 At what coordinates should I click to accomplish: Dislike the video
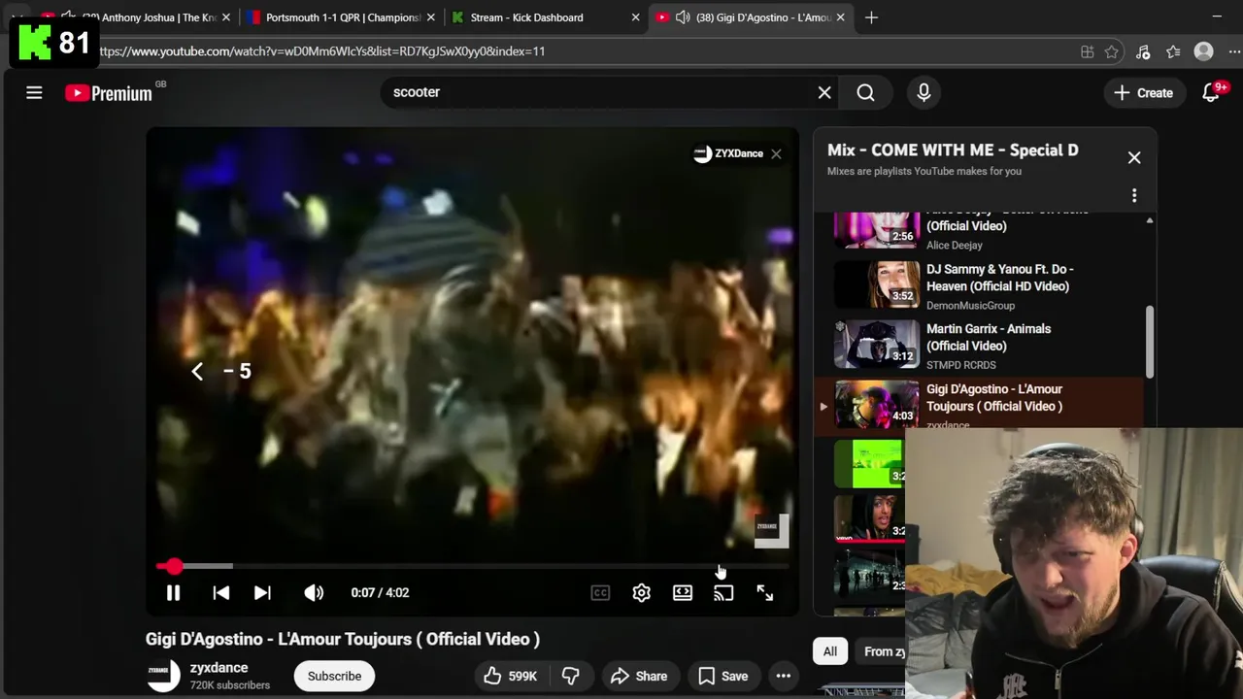tap(571, 676)
